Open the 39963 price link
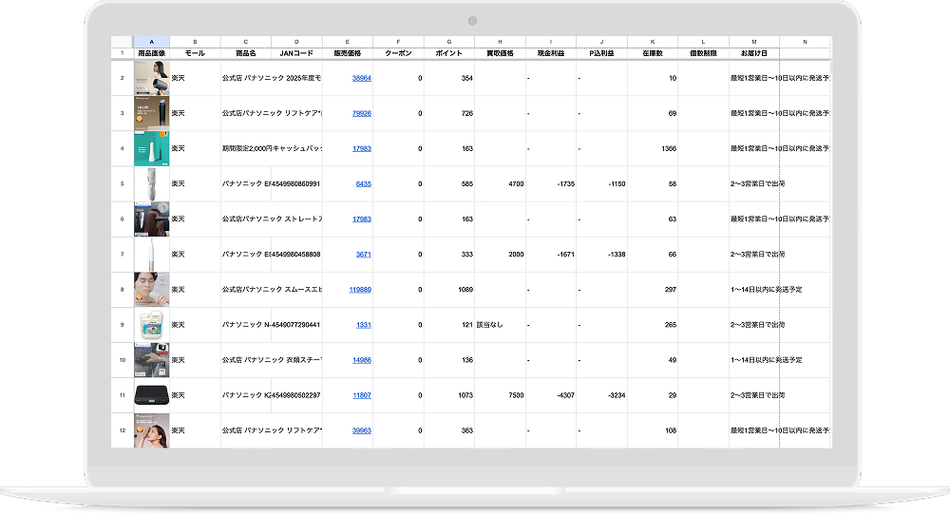The width and height of the screenshot is (950, 515). click(361, 430)
